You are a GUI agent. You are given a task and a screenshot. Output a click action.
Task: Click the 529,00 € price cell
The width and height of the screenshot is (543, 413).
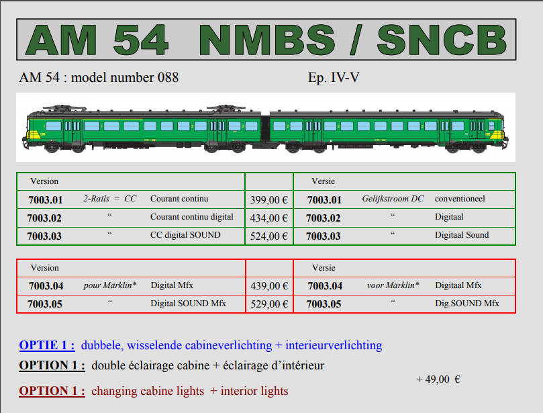pyautogui.click(x=269, y=304)
